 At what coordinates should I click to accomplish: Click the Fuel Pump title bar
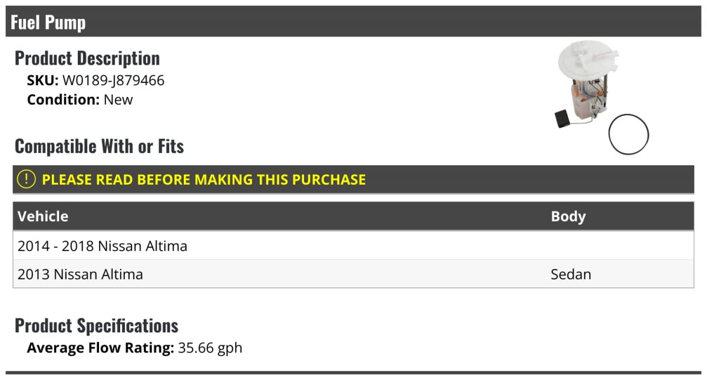353,22
